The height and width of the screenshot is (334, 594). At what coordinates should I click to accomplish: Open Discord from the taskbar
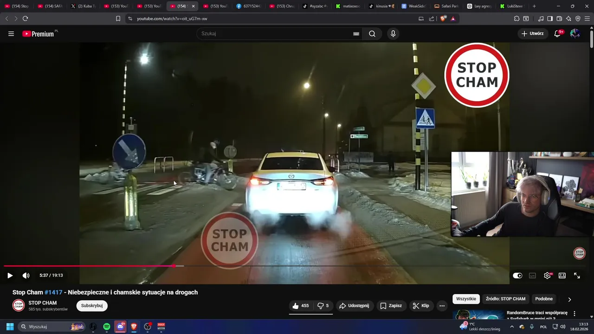click(x=121, y=327)
